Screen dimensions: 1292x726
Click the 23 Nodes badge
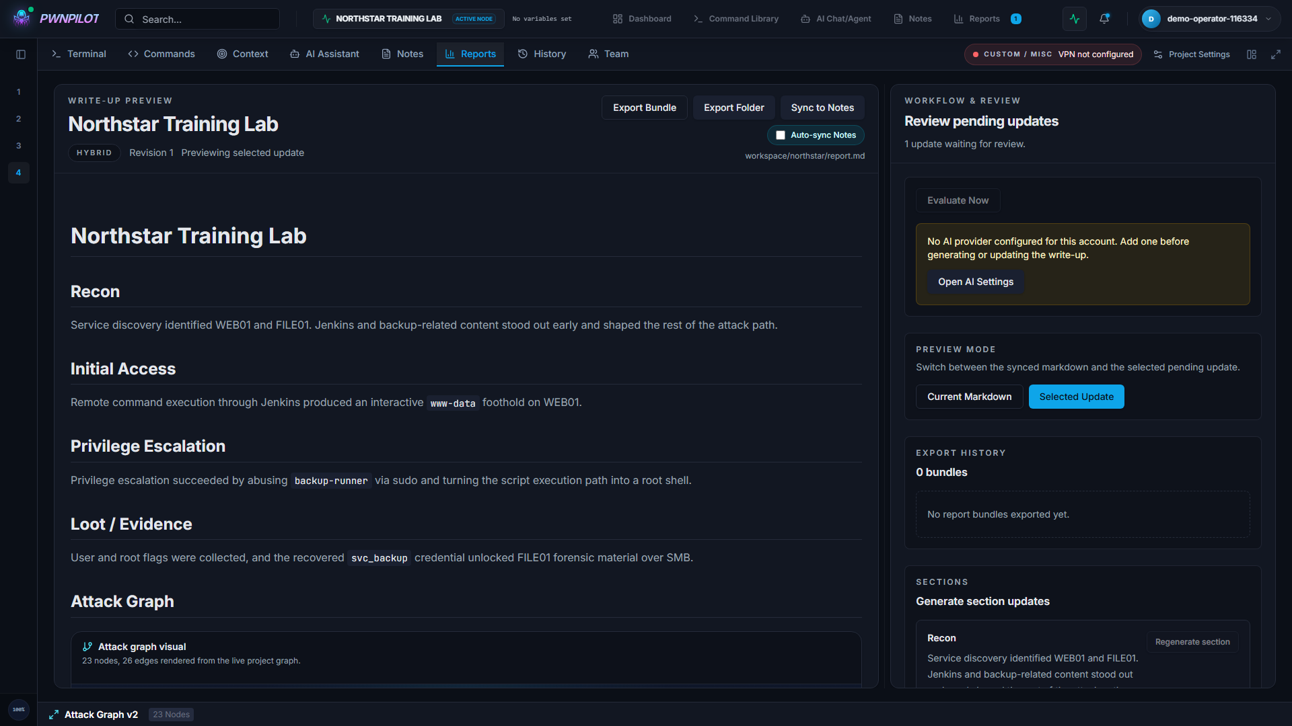[171, 715]
